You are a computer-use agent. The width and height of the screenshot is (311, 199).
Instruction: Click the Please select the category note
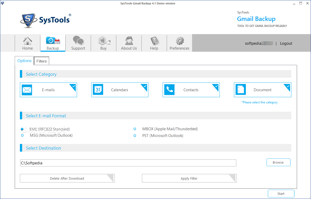point(260,102)
